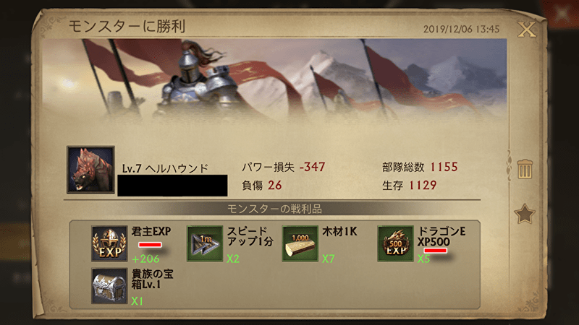579x325 pixels.
Task: Close the monster victory report
Action: [527, 29]
